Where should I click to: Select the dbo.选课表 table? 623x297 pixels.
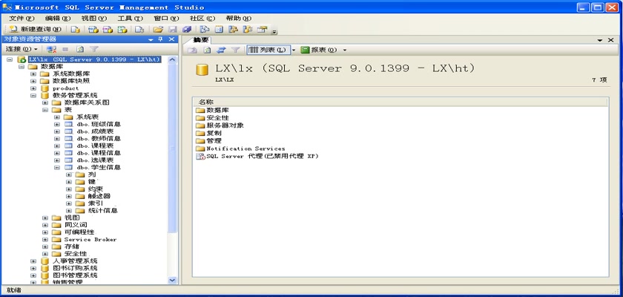pos(95,160)
